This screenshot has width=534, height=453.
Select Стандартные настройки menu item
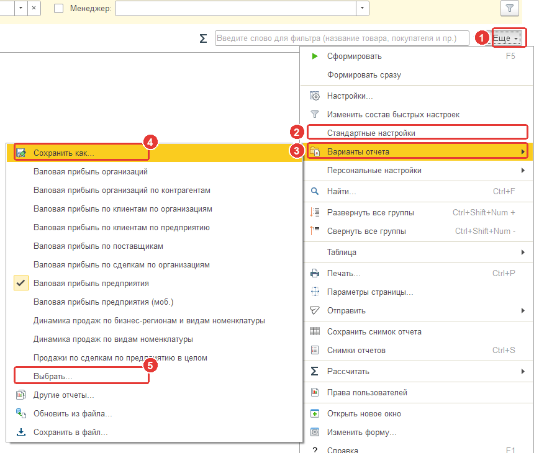pyautogui.click(x=417, y=133)
